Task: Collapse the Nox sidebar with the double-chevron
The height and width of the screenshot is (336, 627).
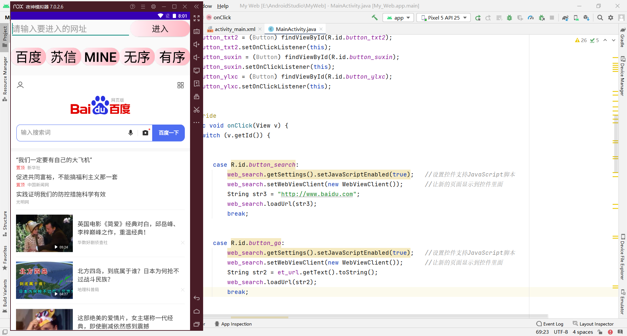Action: (x=196, y=6)
